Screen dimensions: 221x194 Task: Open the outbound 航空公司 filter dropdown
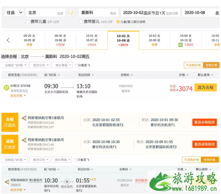[x=40, y=65]
